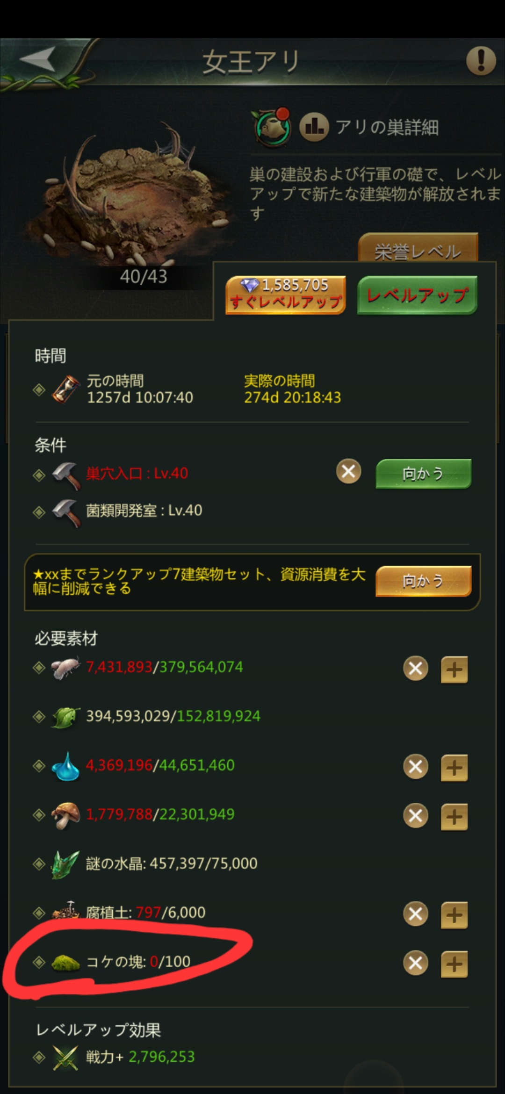Add meat resource with plus icon

[x=454, y=669]
